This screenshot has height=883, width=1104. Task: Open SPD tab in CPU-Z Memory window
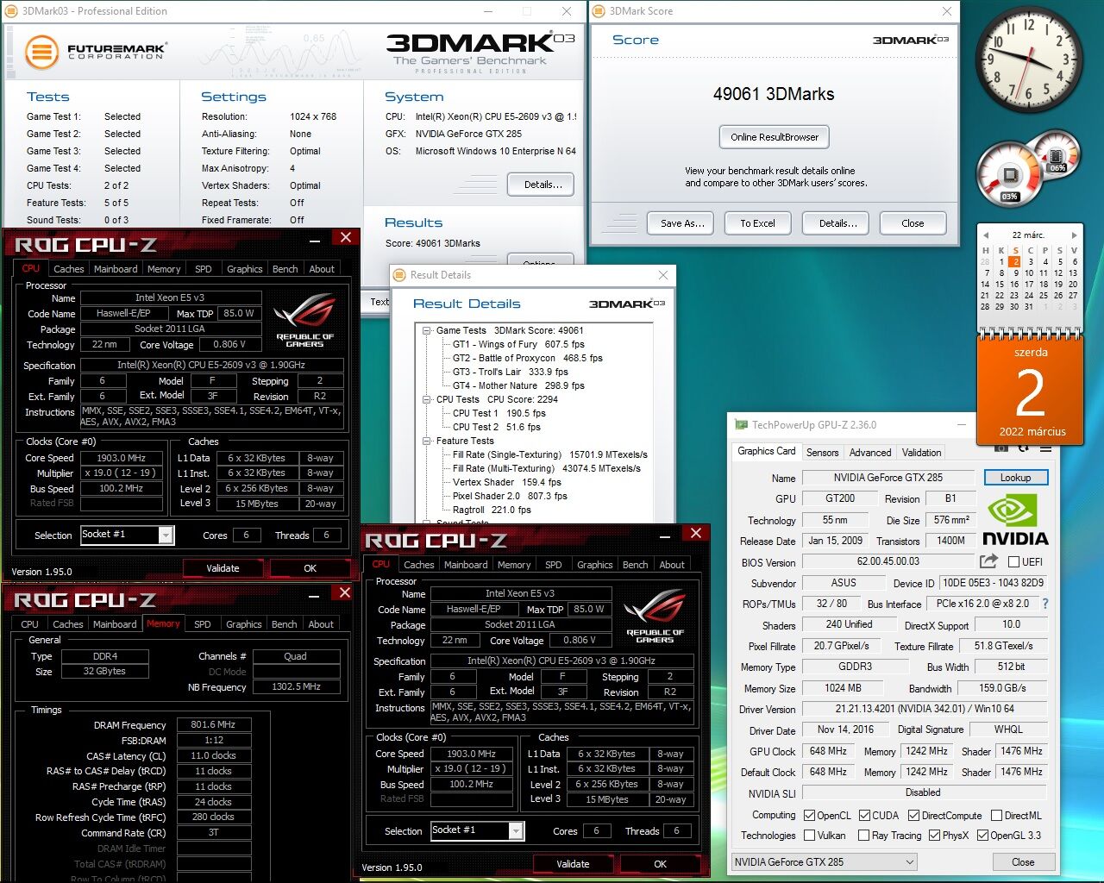203,624
